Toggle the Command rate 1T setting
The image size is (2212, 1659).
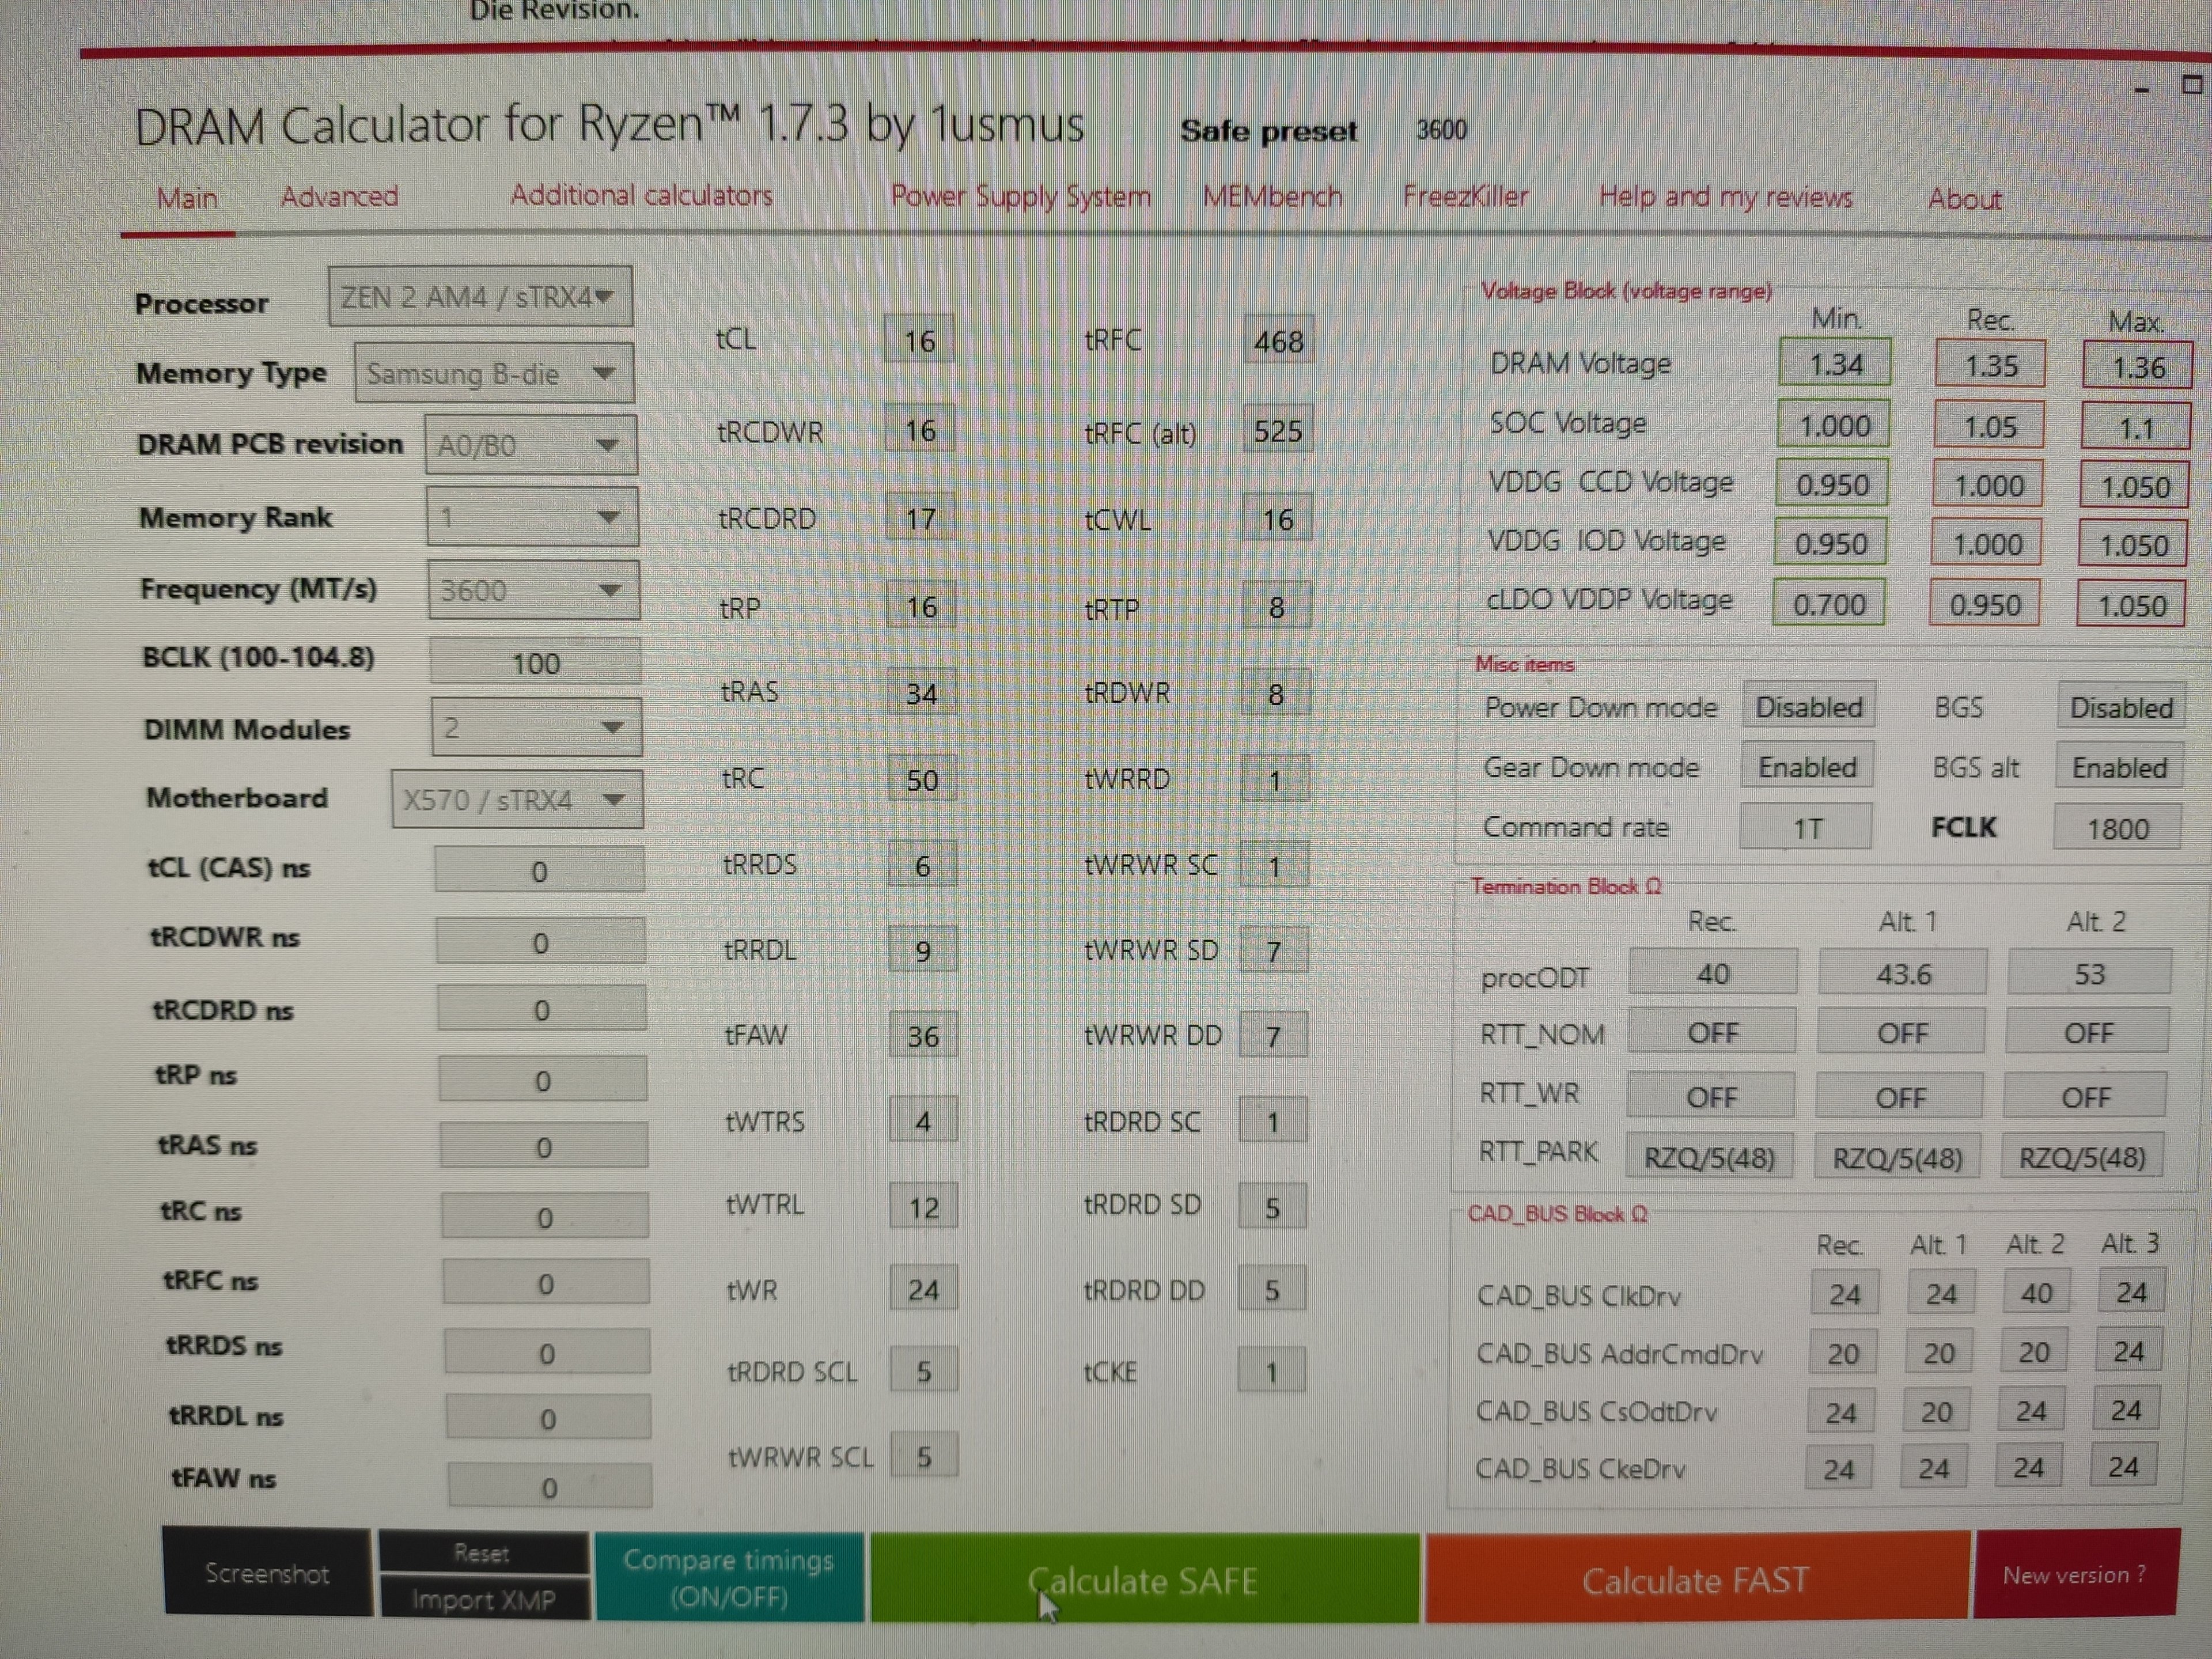tap(1805, 826)
